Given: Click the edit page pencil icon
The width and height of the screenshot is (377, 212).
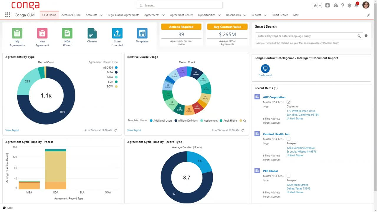Looking at the screenshot, I should click(368, 15).
